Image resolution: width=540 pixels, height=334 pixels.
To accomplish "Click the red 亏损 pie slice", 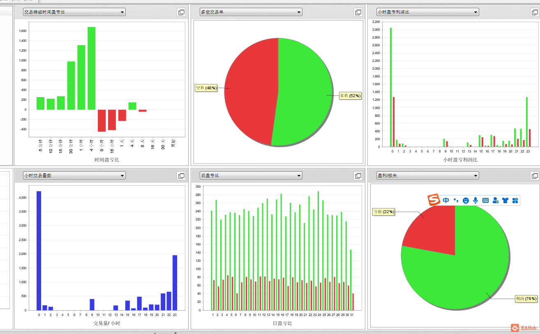I will click(434, 232).
